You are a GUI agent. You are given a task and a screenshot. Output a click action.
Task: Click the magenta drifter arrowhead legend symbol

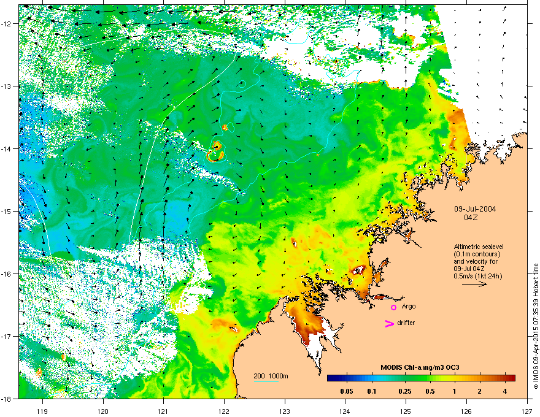coord(390,323)
